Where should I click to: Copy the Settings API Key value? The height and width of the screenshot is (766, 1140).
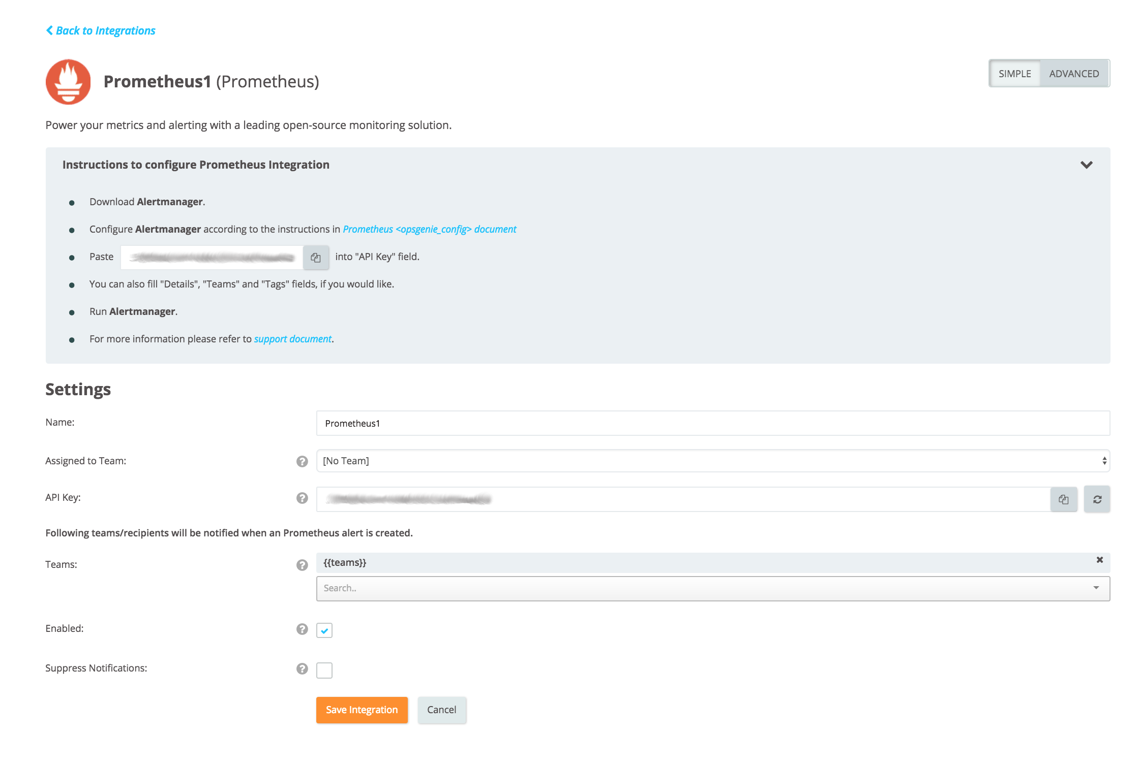(1063, 499)
